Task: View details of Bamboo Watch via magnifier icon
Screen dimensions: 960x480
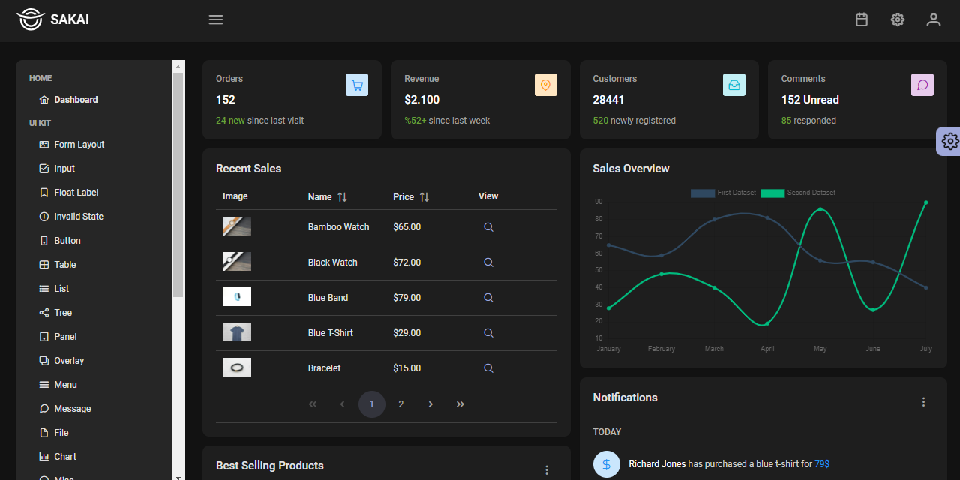Action: pos(488,226)
